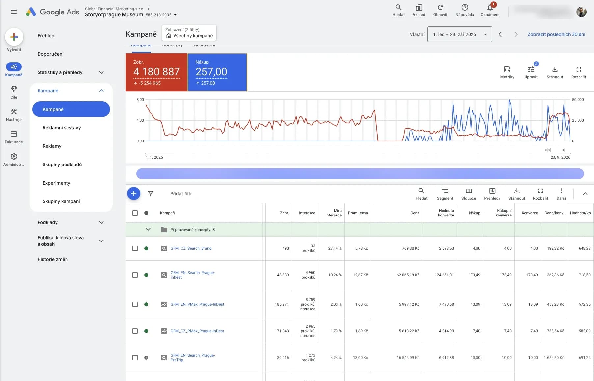Open the date range dropdown
Screen dimensions: 594x381
click(460, 34)
